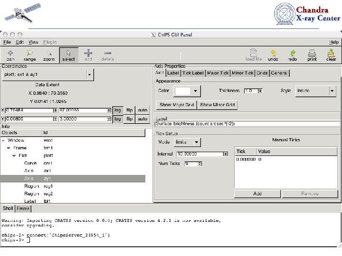
Task: Open the load file tool
Action: (x=254, y=55)
